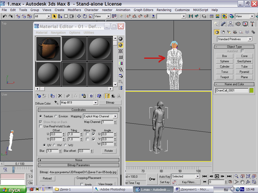
Task: Toggle checkered Background in Material Editor
Action: 121,51
